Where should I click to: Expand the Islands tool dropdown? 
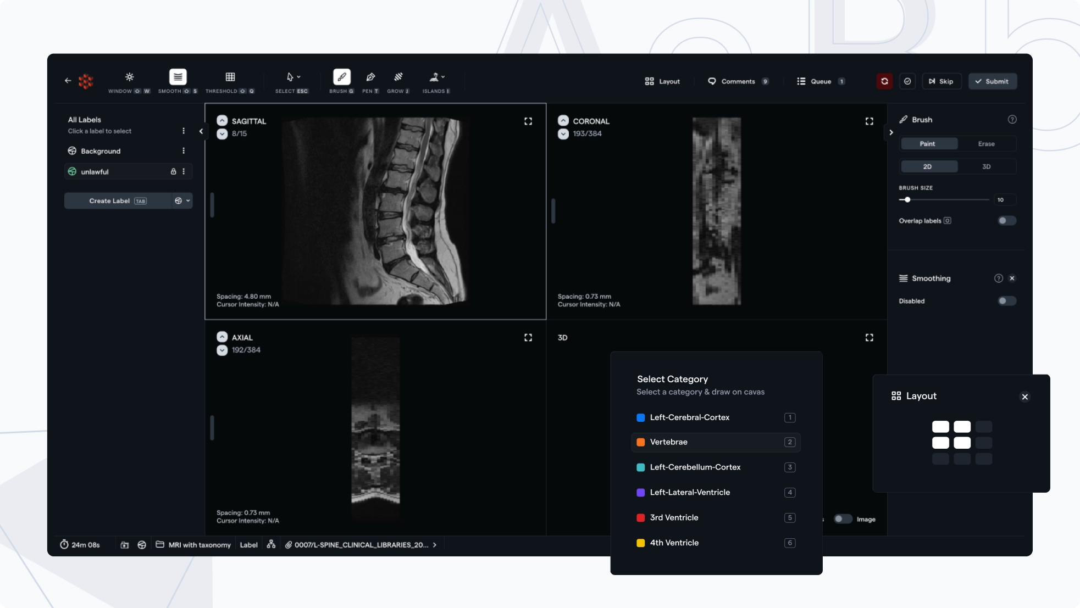pos(443,77)
